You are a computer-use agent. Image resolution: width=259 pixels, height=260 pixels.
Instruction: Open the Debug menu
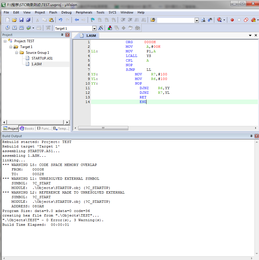[x=66, y=12]
